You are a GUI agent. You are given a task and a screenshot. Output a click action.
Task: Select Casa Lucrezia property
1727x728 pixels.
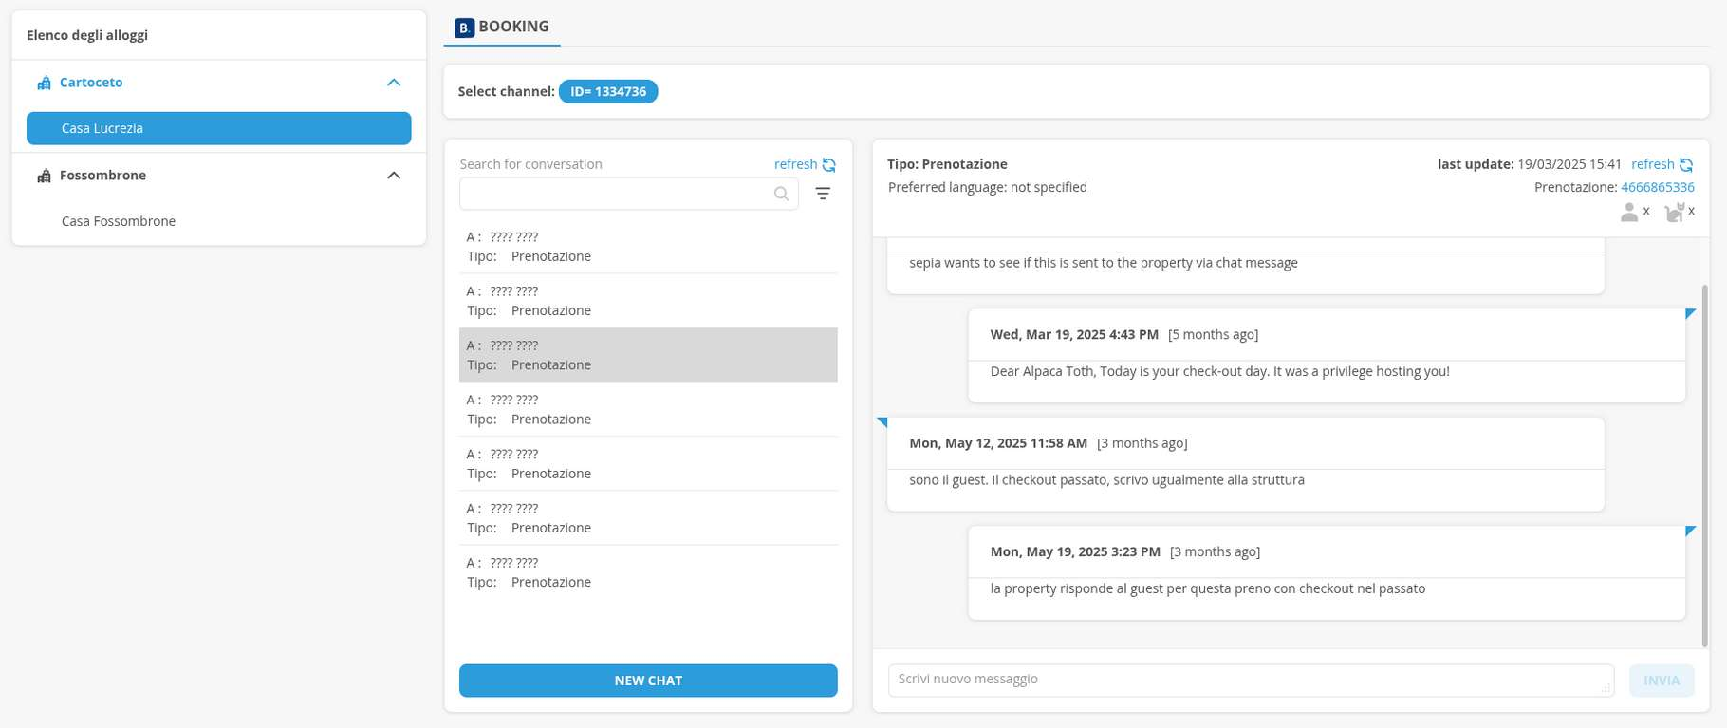click(x=218, y=128)
